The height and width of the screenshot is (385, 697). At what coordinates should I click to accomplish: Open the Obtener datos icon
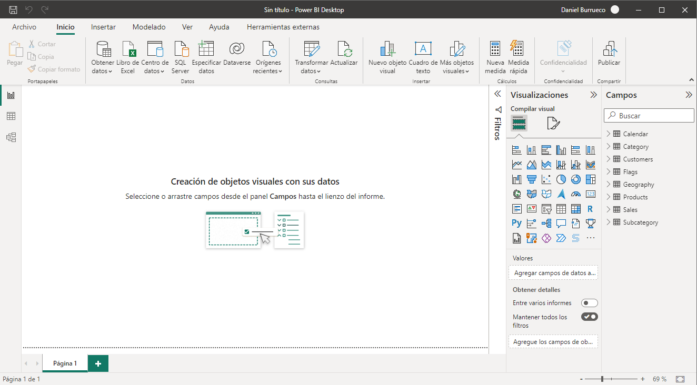(x=103, y=49)
